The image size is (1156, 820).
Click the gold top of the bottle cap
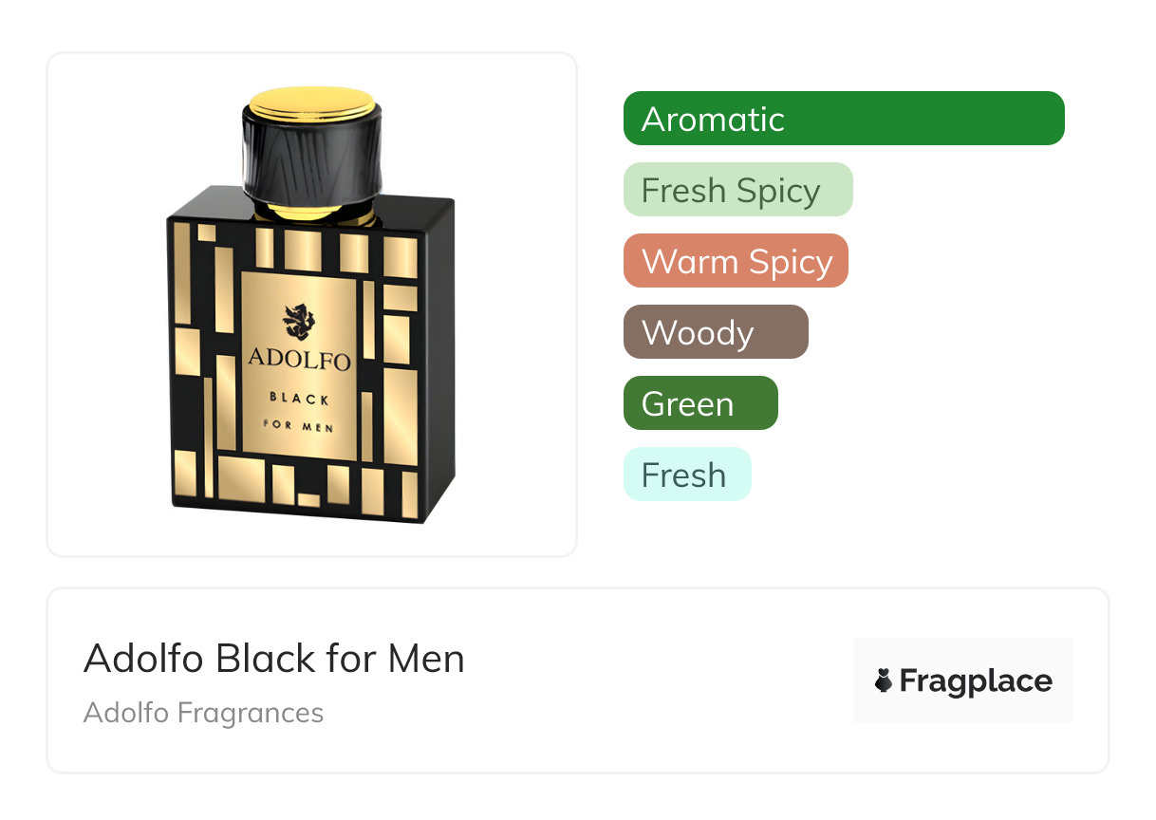click(x=311, y=103)
